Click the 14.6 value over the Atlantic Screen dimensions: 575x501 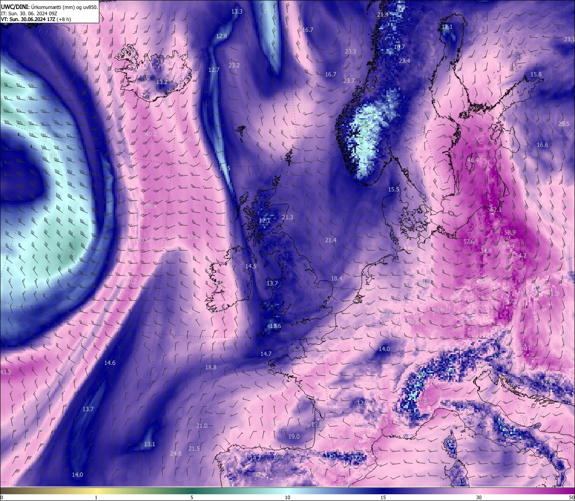[x=110, y=363]
